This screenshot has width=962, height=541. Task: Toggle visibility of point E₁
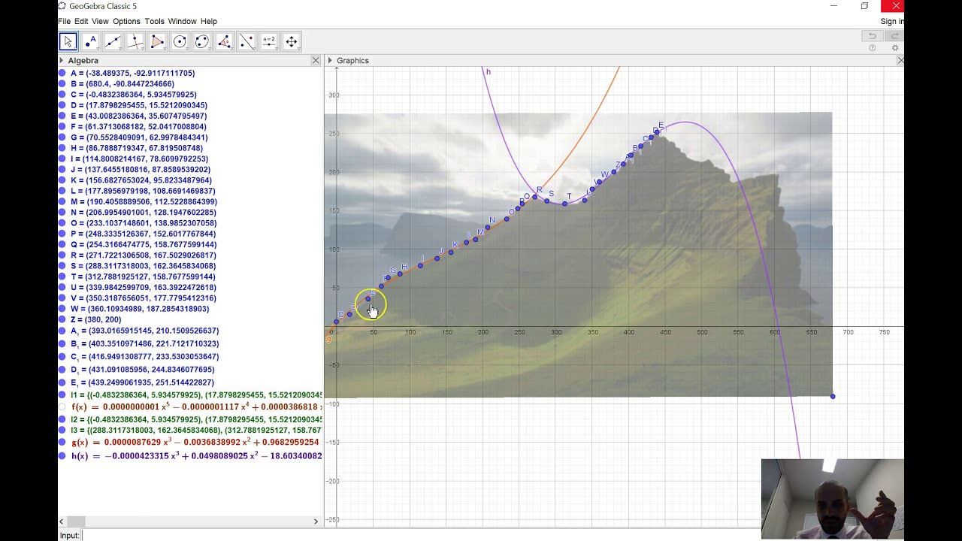click(x=62, y=382)
